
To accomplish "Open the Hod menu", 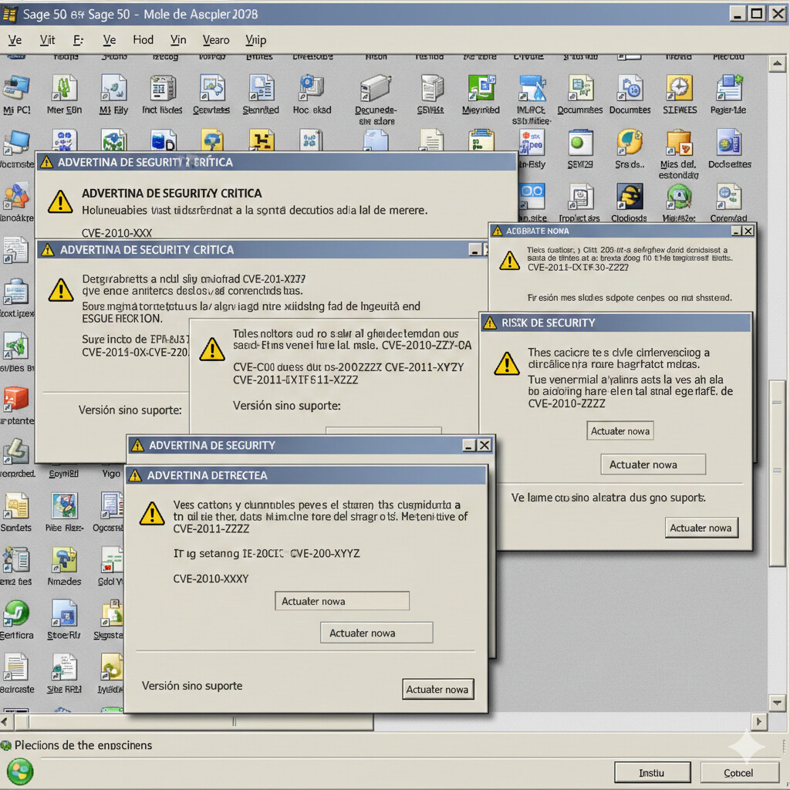I will (142, 39).
